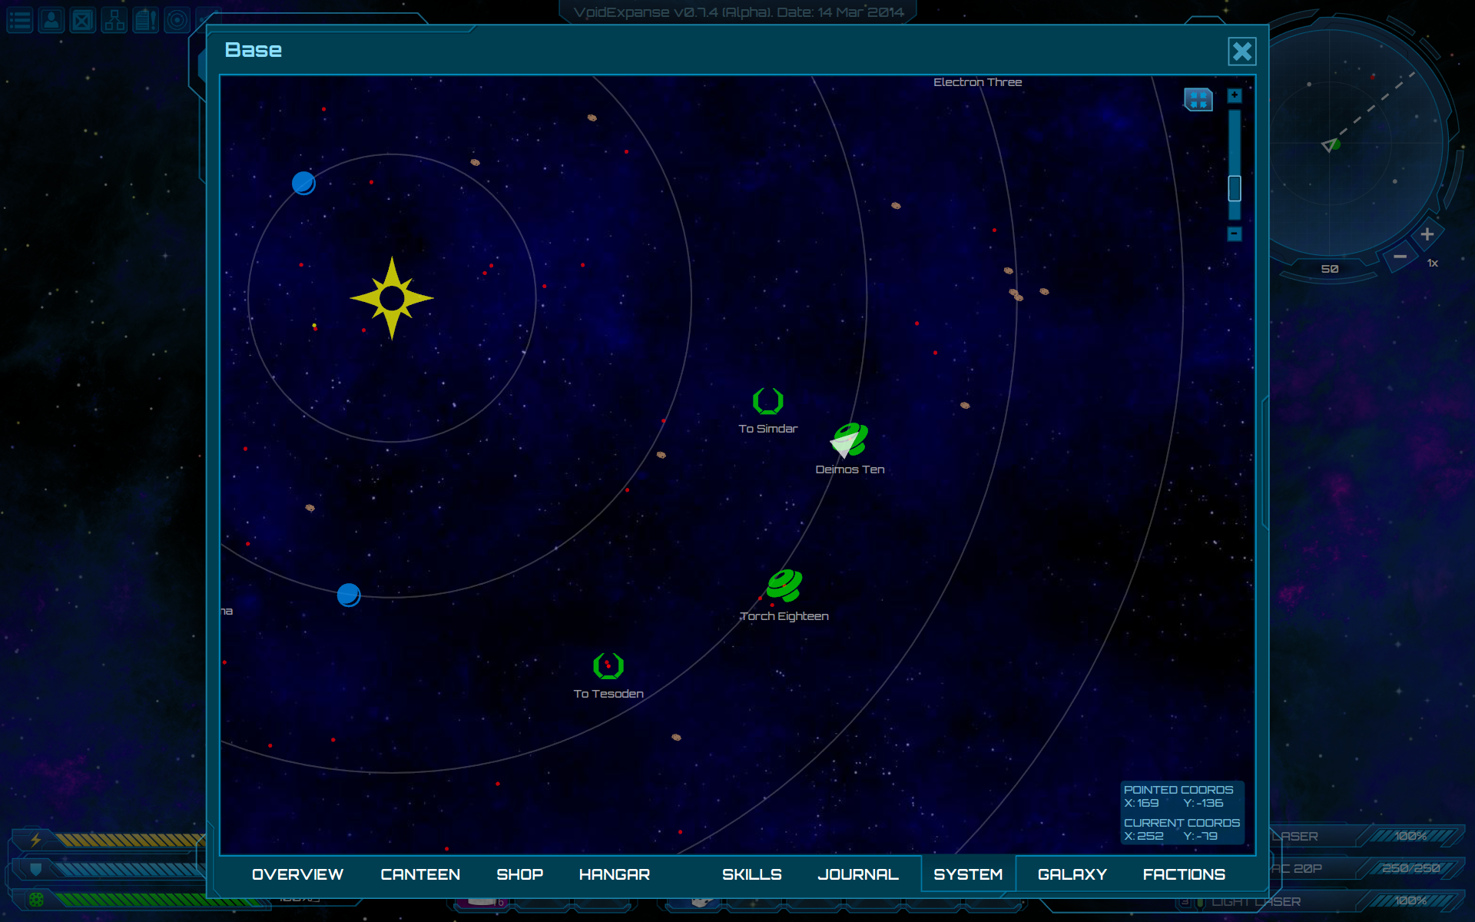Open the Factions tab
The image size is (1475, 922).
(1184, 874)
